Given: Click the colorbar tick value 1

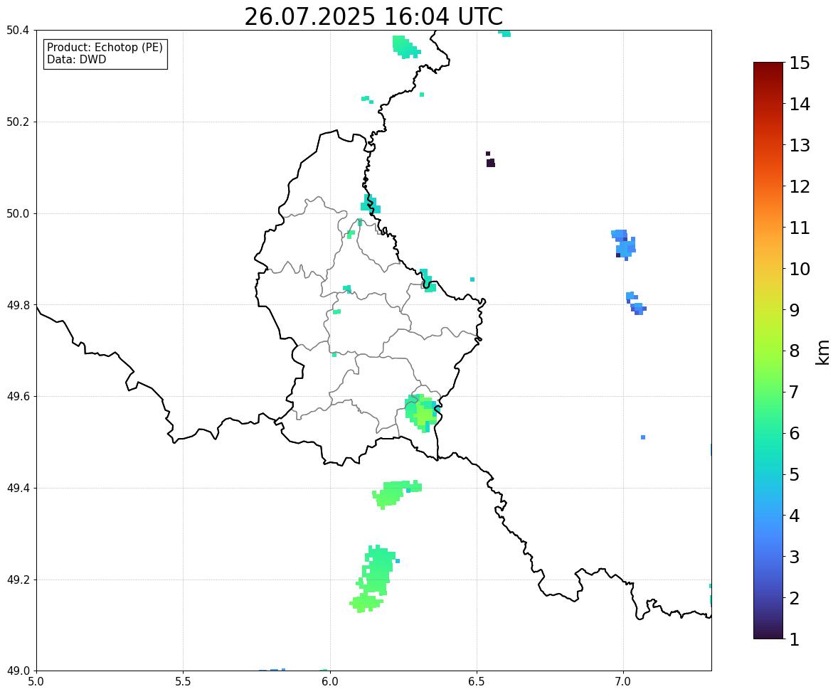Looking at the screenshot, I should click(x=795, y=639).
